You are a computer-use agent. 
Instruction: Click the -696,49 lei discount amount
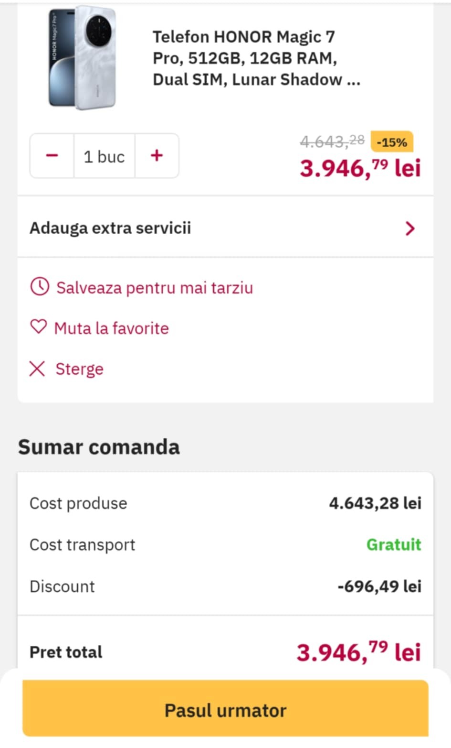pyautogui.click(x=379, y=586)
